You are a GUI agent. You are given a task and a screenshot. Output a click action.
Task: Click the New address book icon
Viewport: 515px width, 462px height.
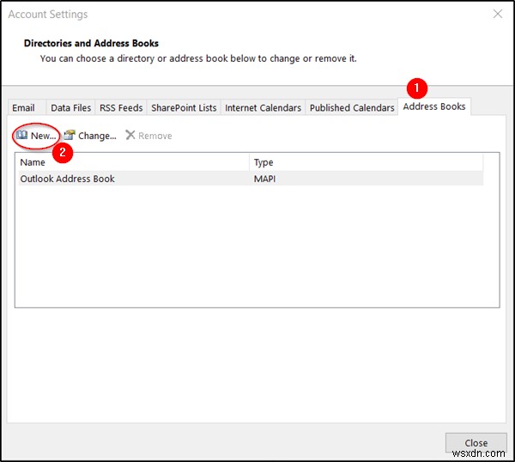tap(22, 135)
